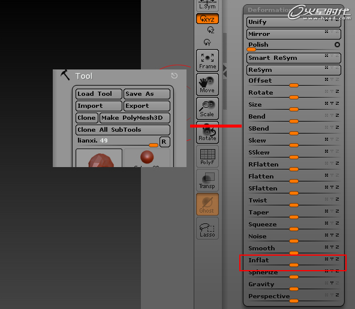This screenshot has height=309, width=355.
Task: Click the SBend slider handle
Action: tap(294, 134)
